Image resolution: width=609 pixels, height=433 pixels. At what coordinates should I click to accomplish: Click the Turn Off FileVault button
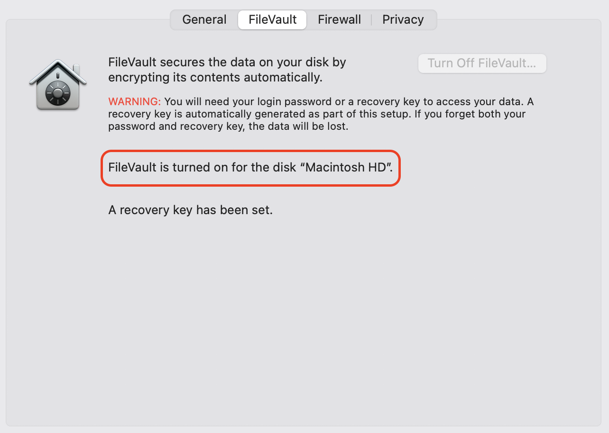[482, 63]
